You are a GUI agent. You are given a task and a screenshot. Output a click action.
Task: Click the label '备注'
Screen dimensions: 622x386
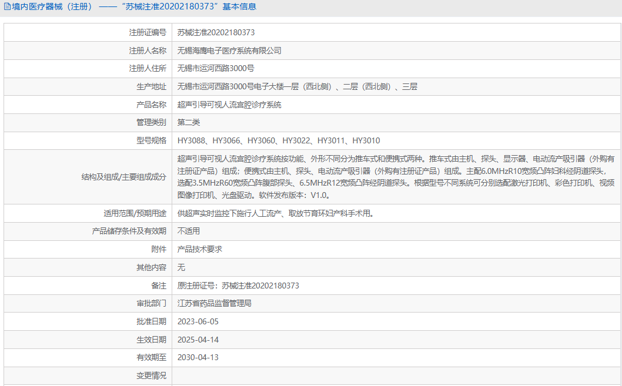pos(159,286)
